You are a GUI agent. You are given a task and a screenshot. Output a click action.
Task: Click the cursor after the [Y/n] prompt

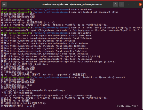click(34, 106)
